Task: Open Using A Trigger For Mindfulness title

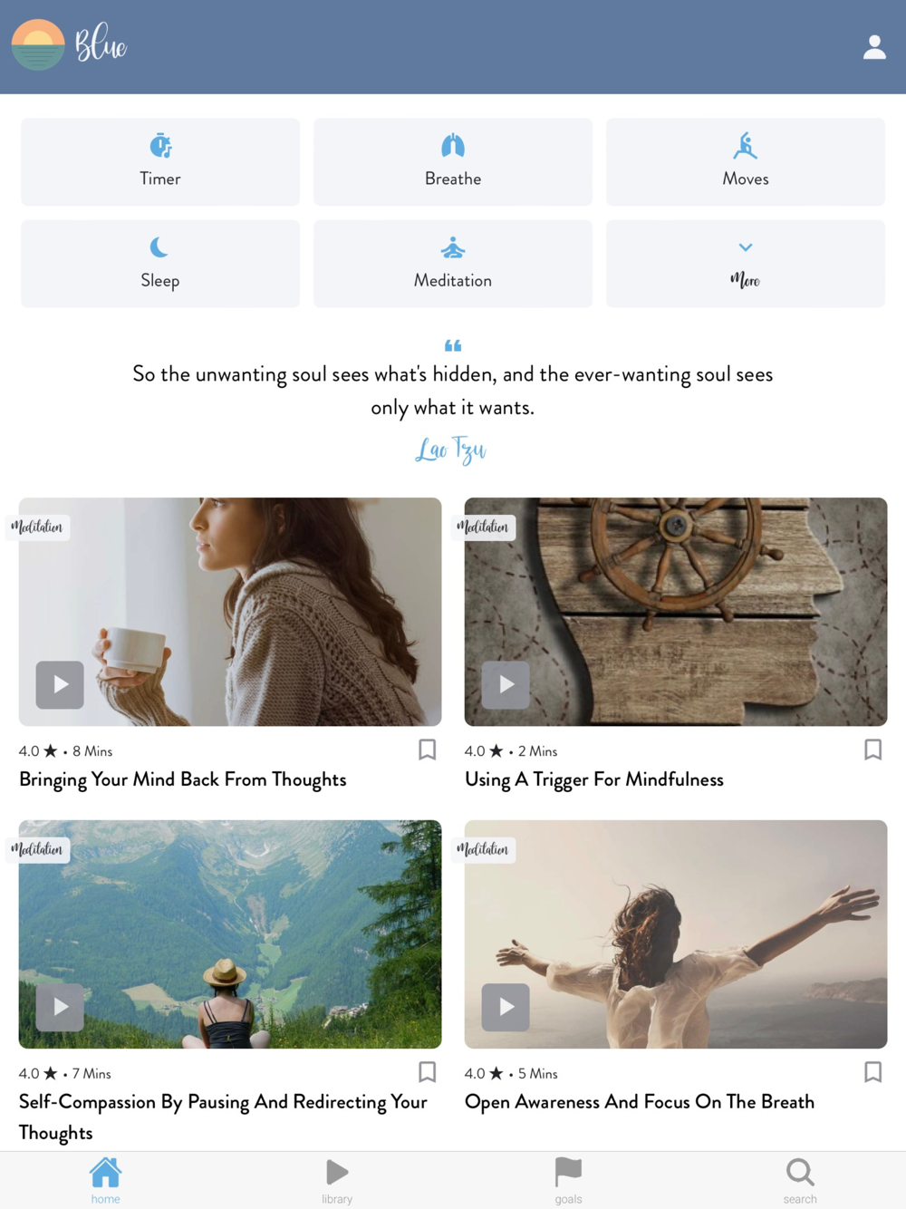Action: (x=594, y=779)
